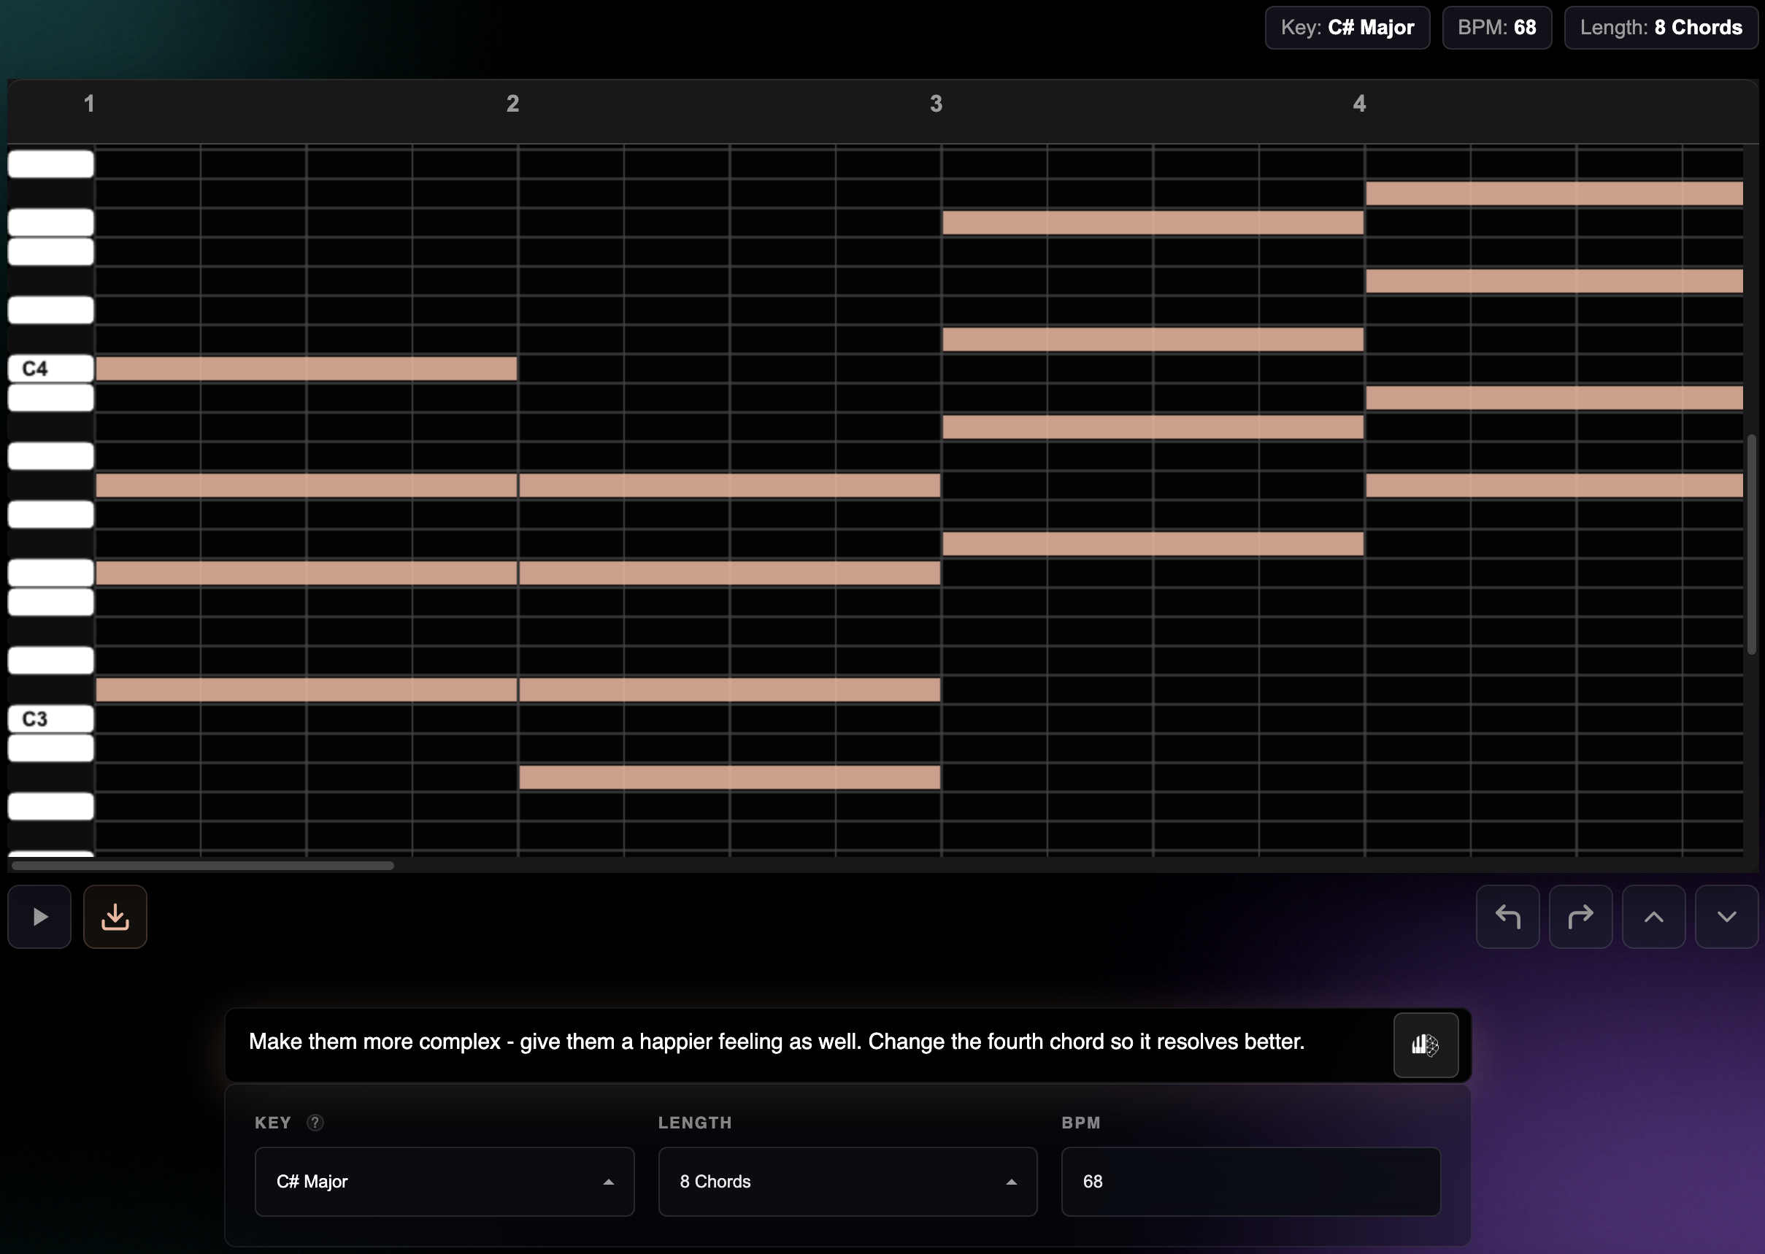Click the AI piano-brain generate button
This screenshot has width=1765, height=1254.
(1425, 1044)
